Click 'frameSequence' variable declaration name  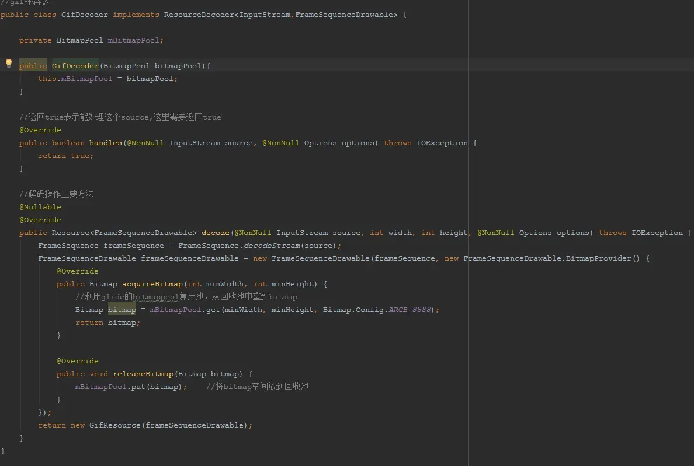(133, 245)
